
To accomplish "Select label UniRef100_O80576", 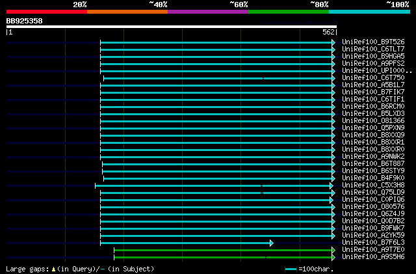I will click(373, 207).
